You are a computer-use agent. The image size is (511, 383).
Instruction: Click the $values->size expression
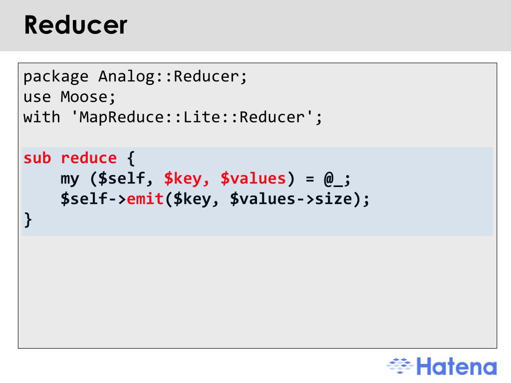(291, 199)
